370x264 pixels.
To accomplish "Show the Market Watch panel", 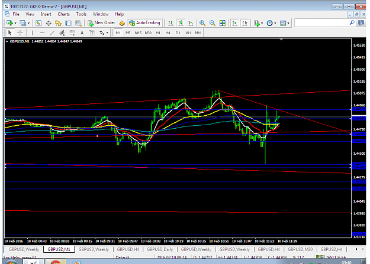I will coord(38,23).
